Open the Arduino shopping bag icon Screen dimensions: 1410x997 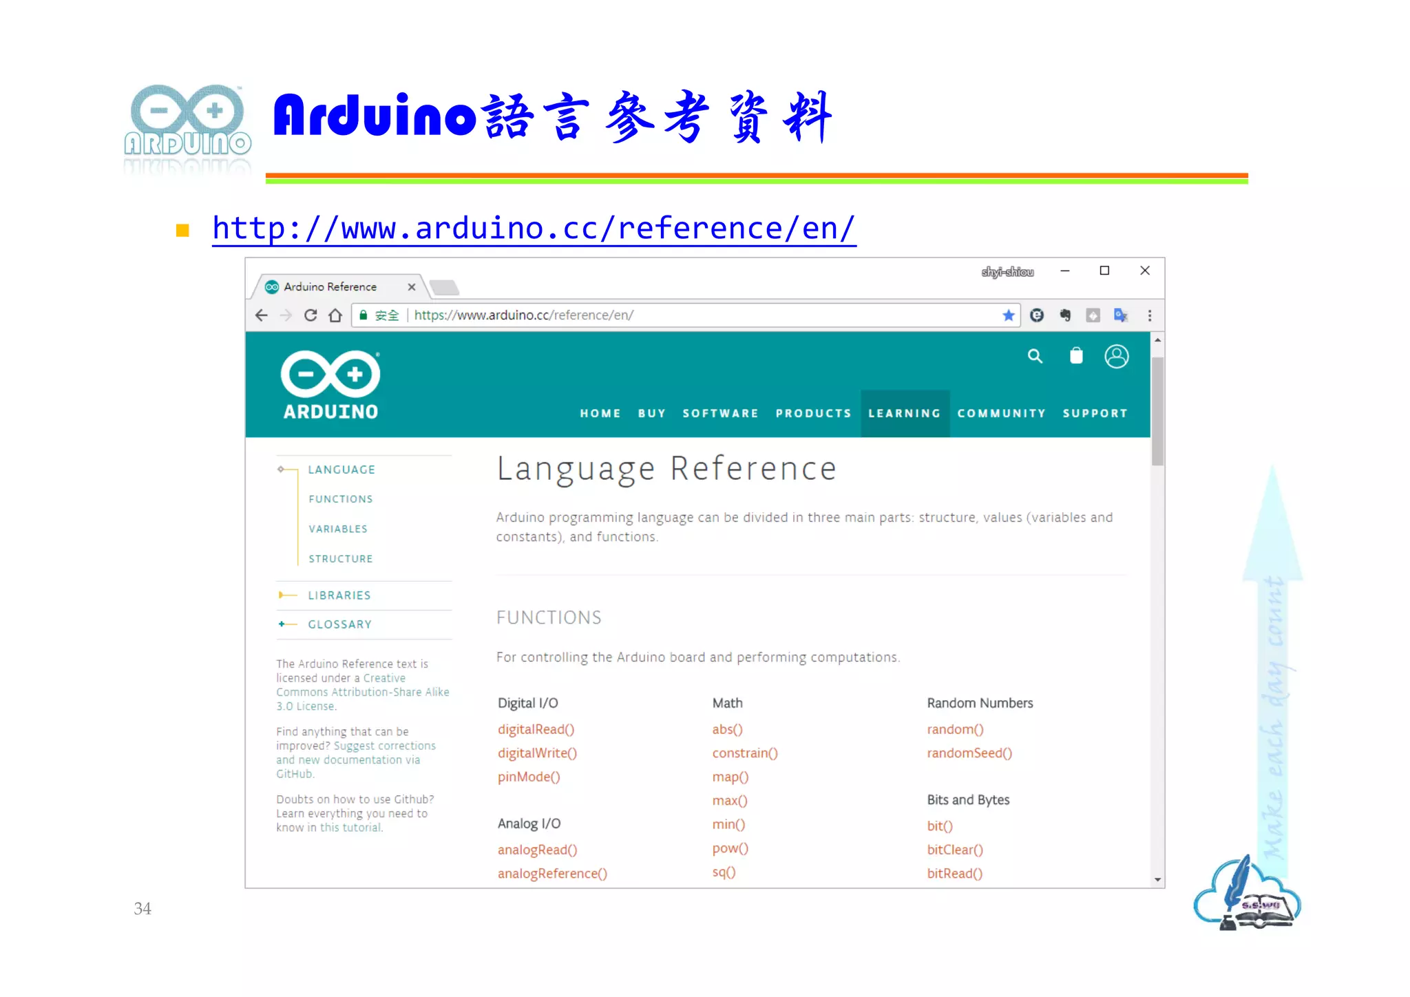[1076, 355]
